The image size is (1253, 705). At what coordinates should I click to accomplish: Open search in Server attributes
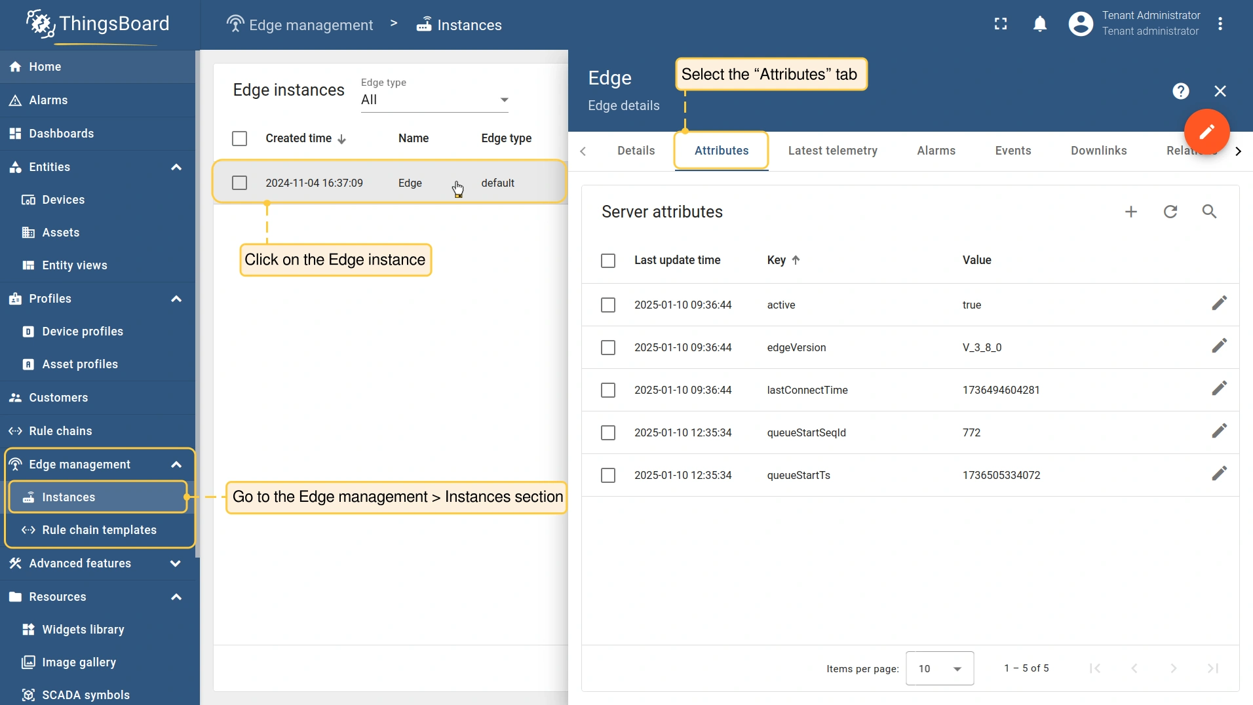[1209, 212]
